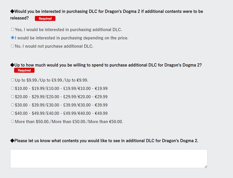This screenshot has height=178, width=233.
Task: Select 'No, I would not purchase' radio button
Action: click(13, 46)
